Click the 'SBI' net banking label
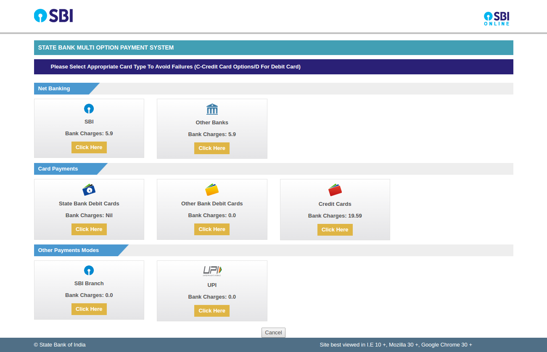This screenshot has height=352, width=547. point(89,122)
